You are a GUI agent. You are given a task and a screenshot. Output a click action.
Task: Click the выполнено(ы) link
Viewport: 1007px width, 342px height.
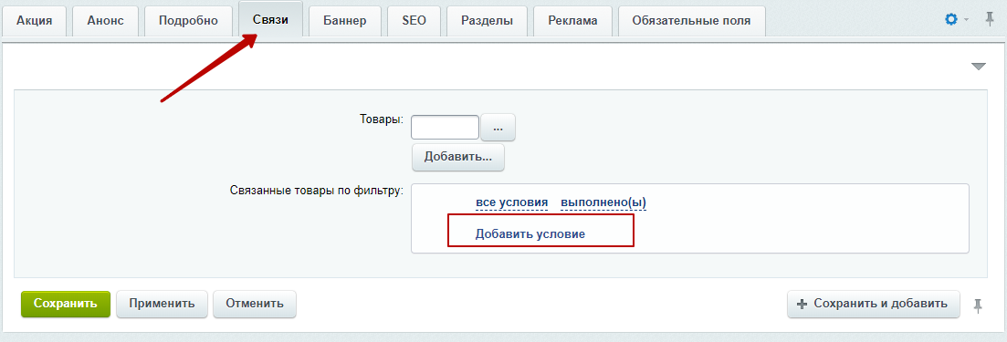click(603, 202)
